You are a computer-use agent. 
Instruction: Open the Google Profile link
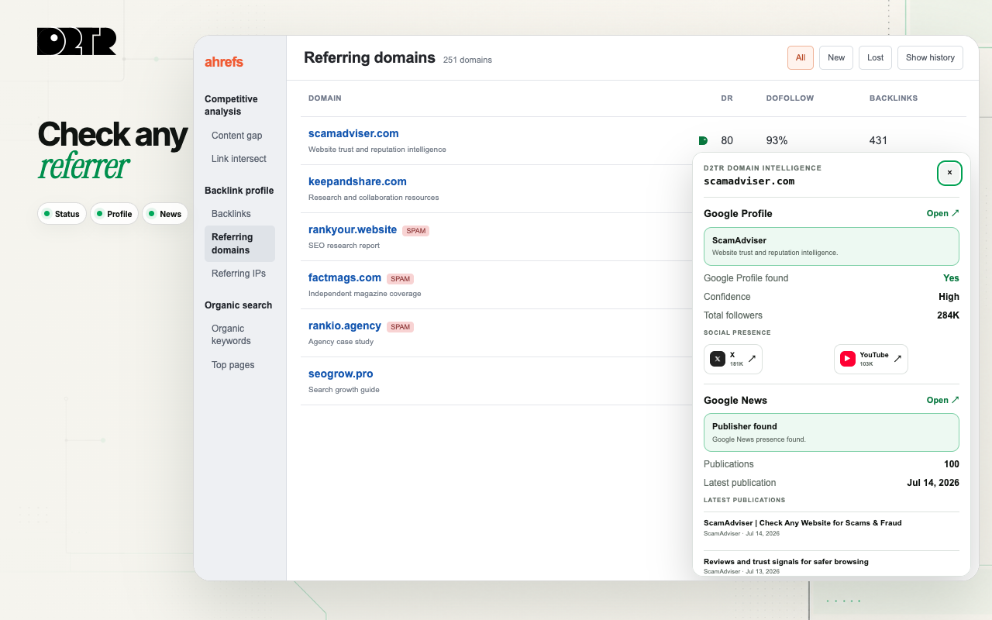click(943, 213)
